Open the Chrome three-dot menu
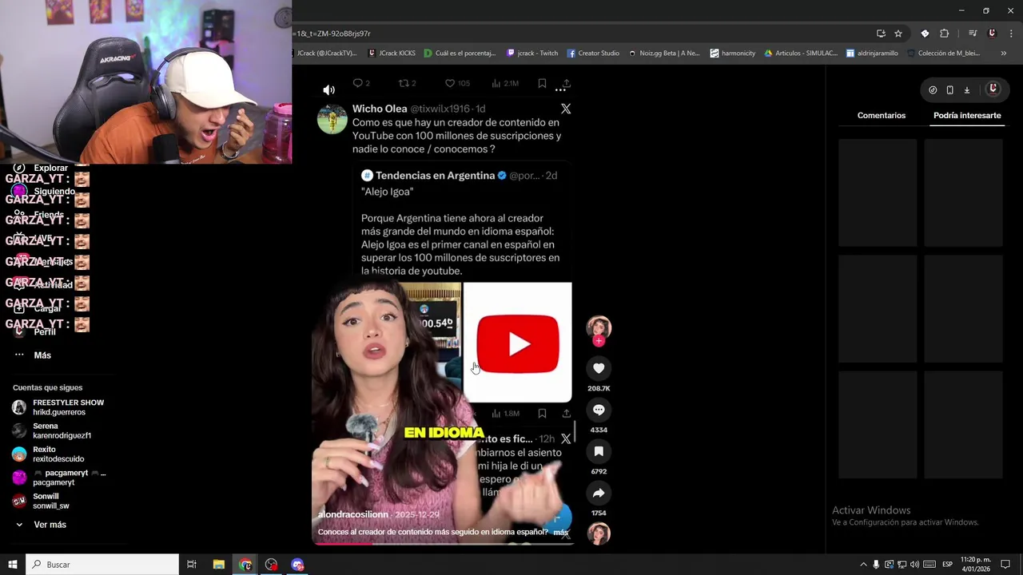Viewport: 1023px width, 575px height. coord(1012,34)
